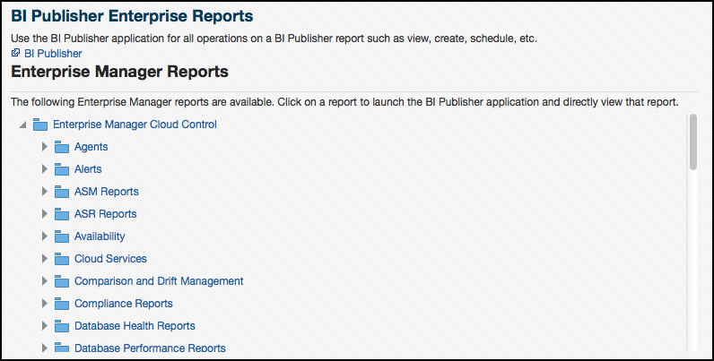Screen dimensions: 714x361
Task: Expand the ASM Reports folder
Action: coord(44,192)
